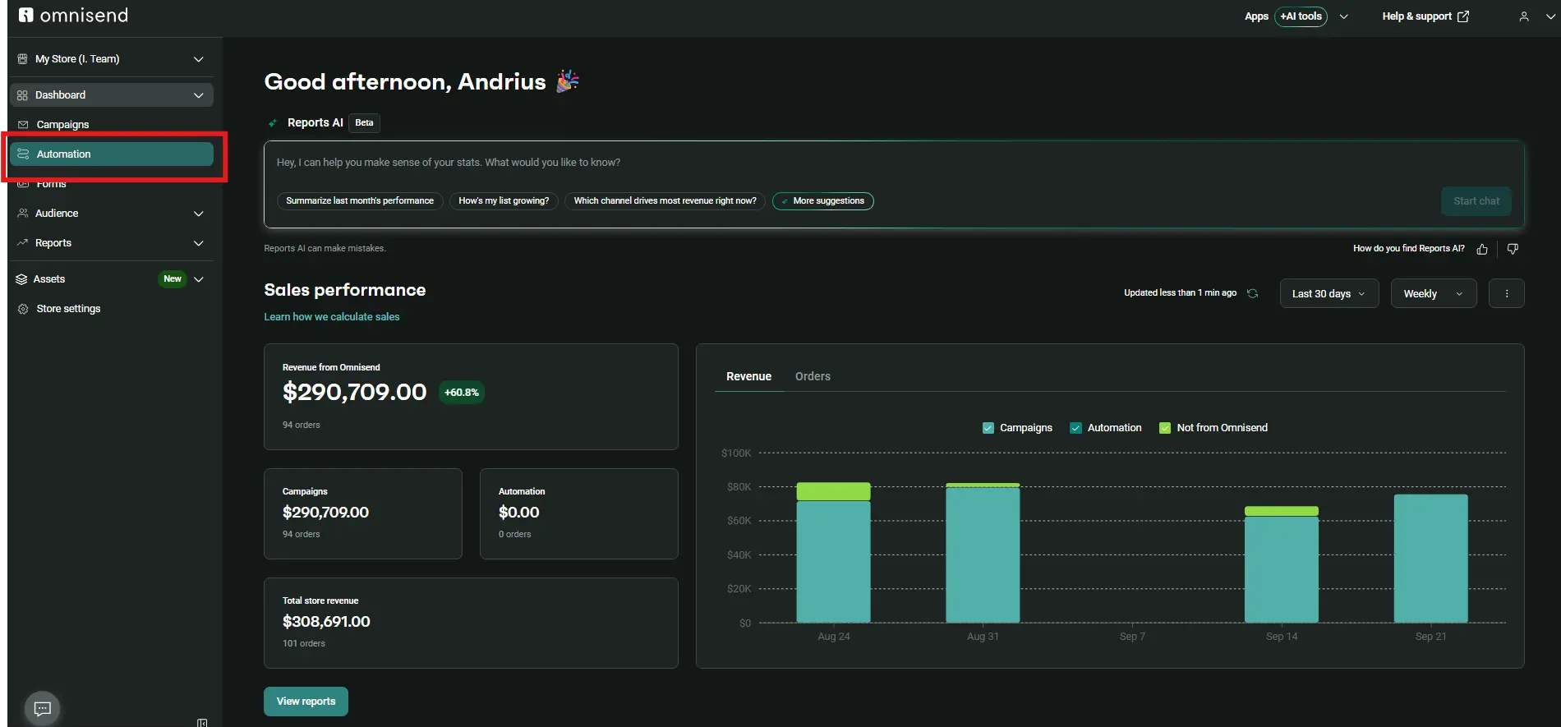
Task: Click the More suggestions chip
Action: click(822, 201)
